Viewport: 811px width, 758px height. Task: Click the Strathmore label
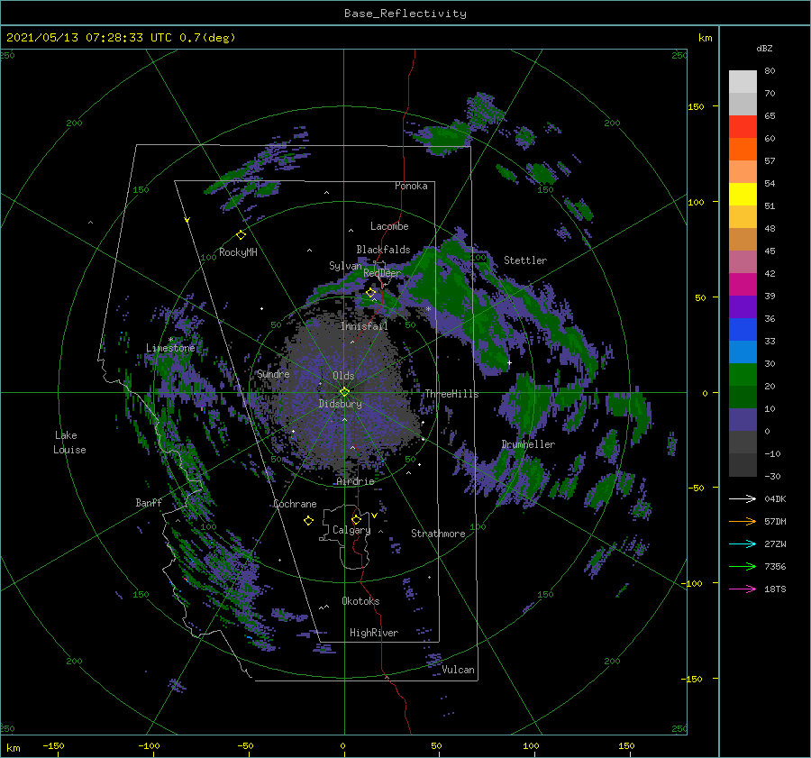pyautogui.click(x=438, y=534)
